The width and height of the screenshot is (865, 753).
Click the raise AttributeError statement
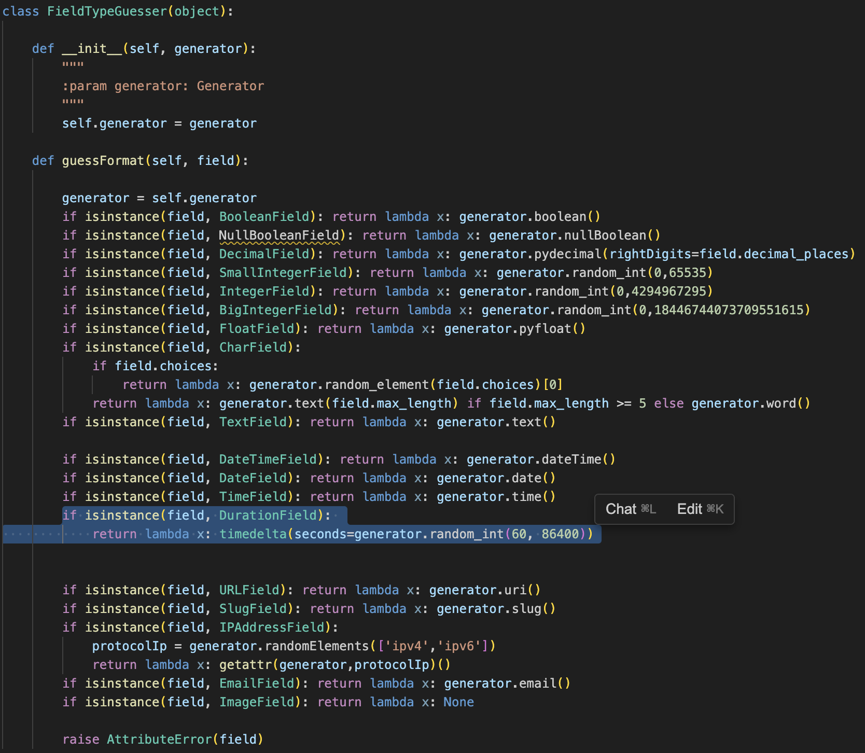coord(163,740)
